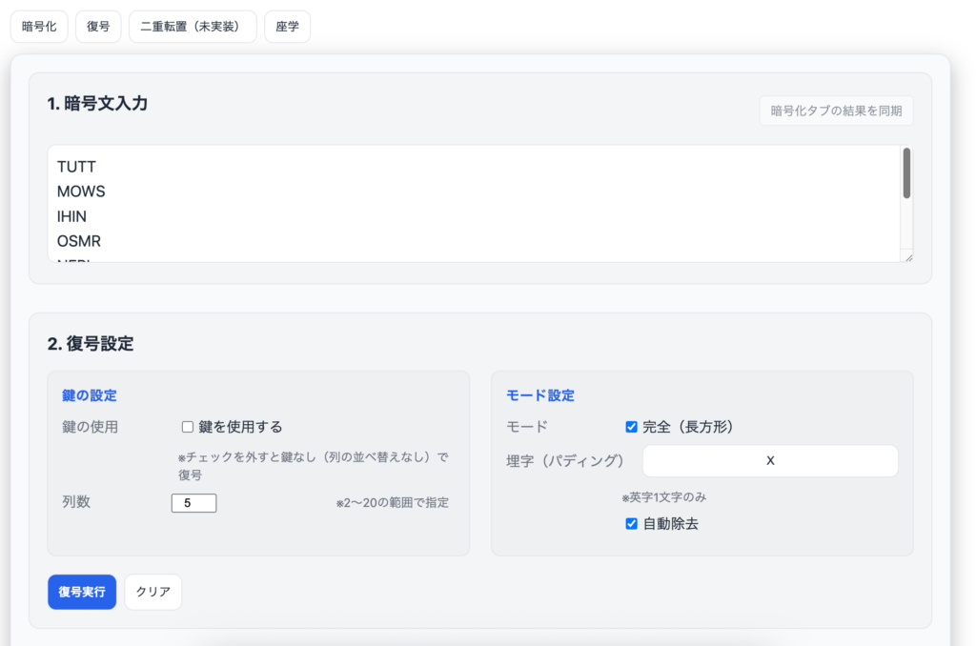976x646 pixels.
Task: Select the 復号 tab
Action: click(x=98, y=27)
